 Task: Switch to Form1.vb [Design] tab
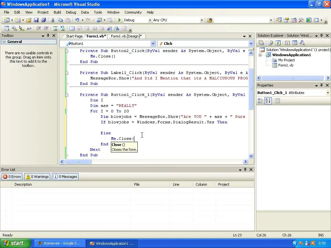click(x=126, y=36)
